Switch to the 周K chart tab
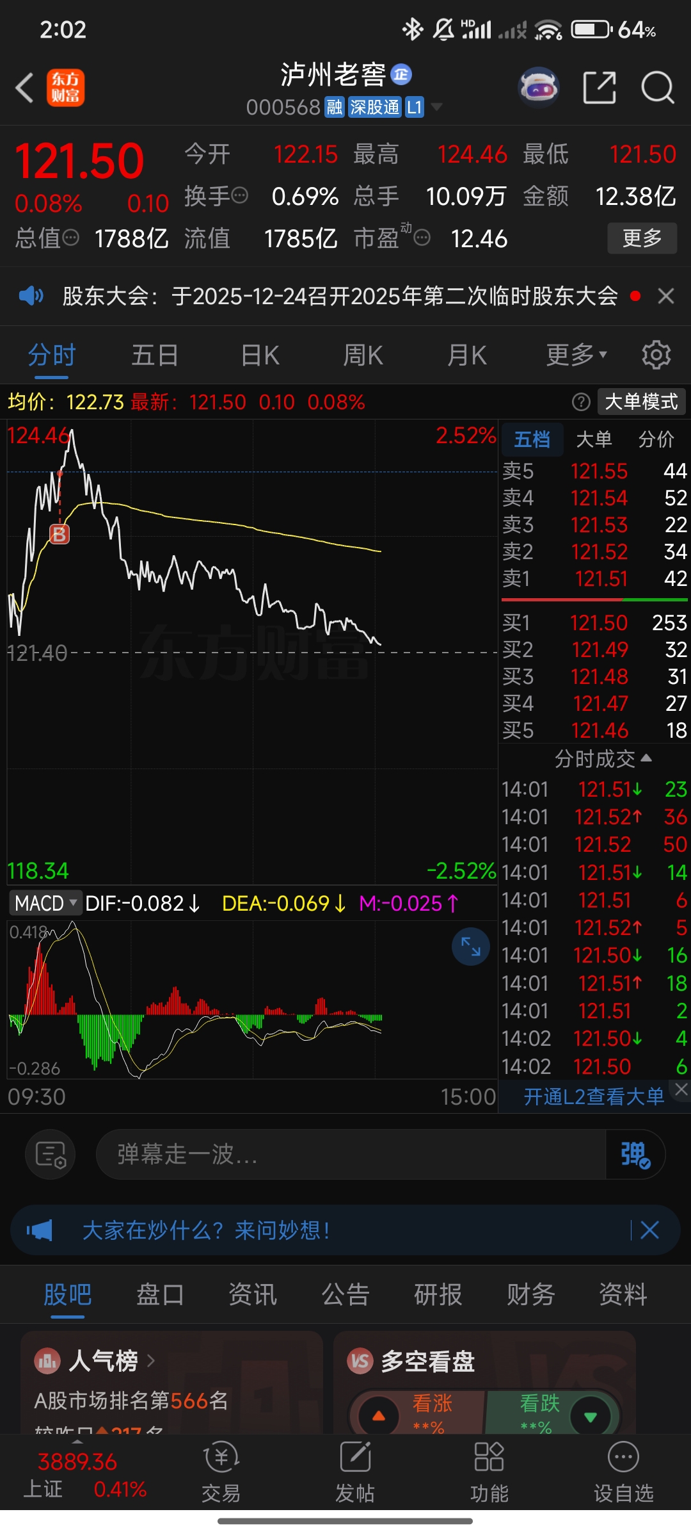 [363, 355]
